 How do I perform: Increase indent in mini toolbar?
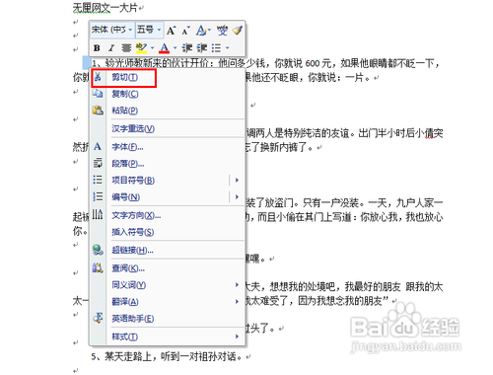point(202,48)
